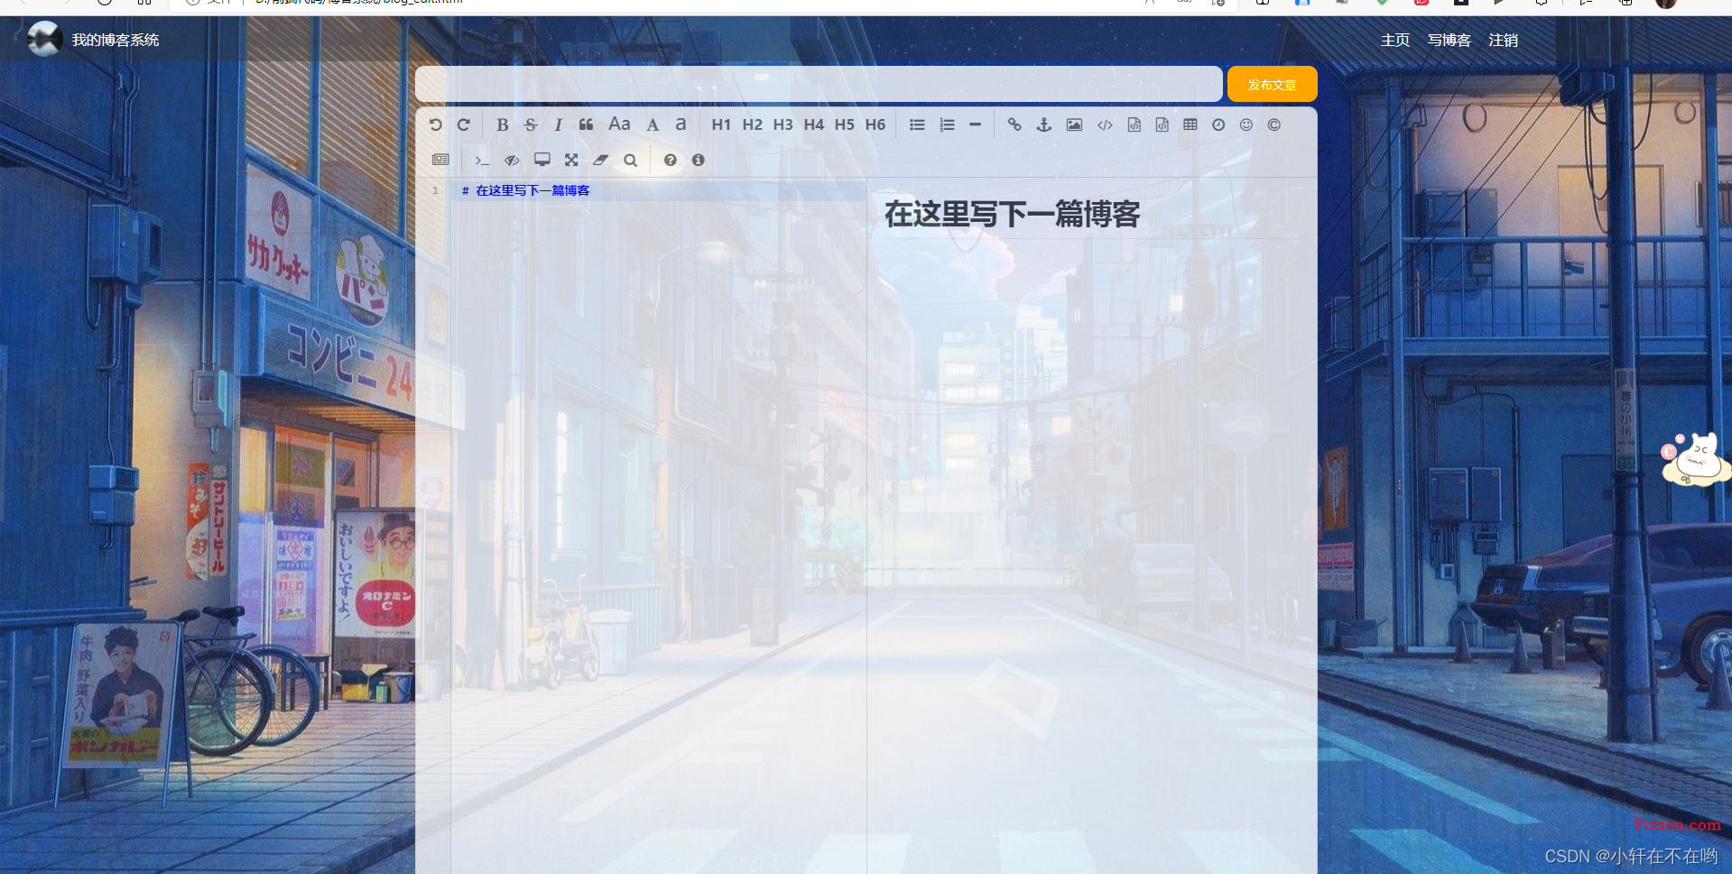Insert date and time with clock icon
The image size is (1732, 874).
click(x=1218, y=124)
